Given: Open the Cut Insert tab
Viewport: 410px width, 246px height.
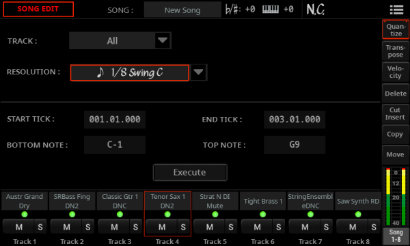Looking at the screenshot, I should coord(396,113).
